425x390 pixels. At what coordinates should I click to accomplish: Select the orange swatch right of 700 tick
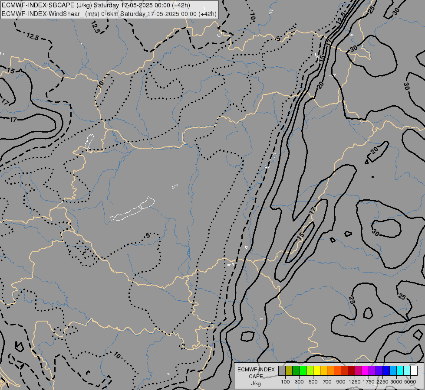(x=331, y=371)
